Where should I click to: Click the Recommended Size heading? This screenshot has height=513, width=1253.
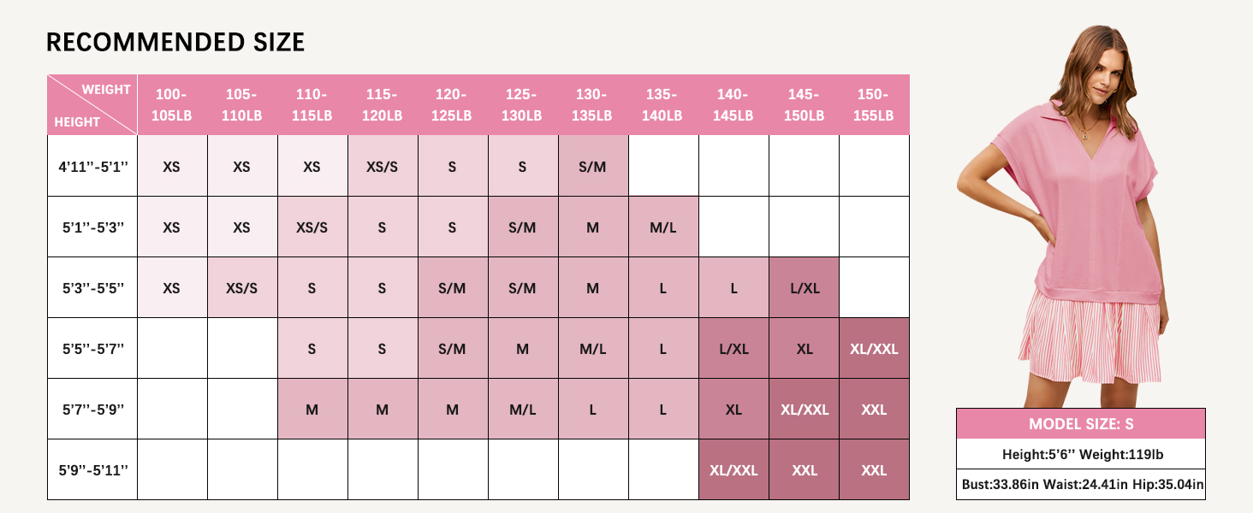pos(175,42)
